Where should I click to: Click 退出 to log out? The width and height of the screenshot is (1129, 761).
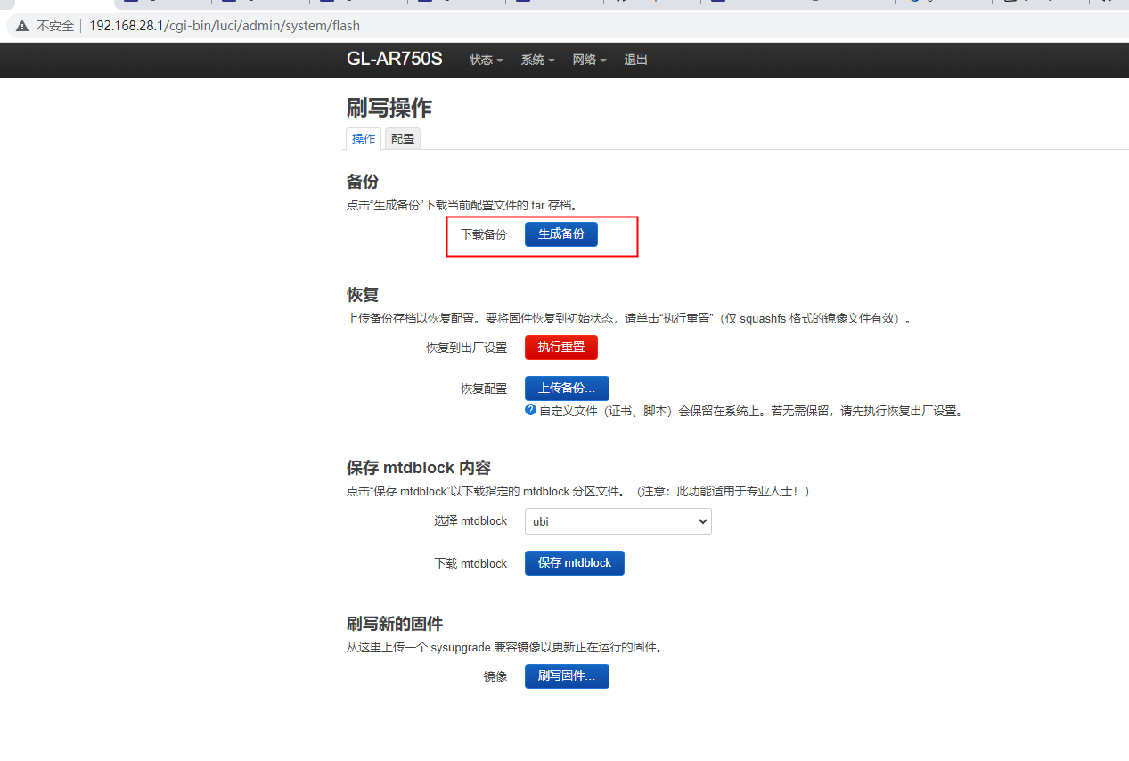pos(635,60)
